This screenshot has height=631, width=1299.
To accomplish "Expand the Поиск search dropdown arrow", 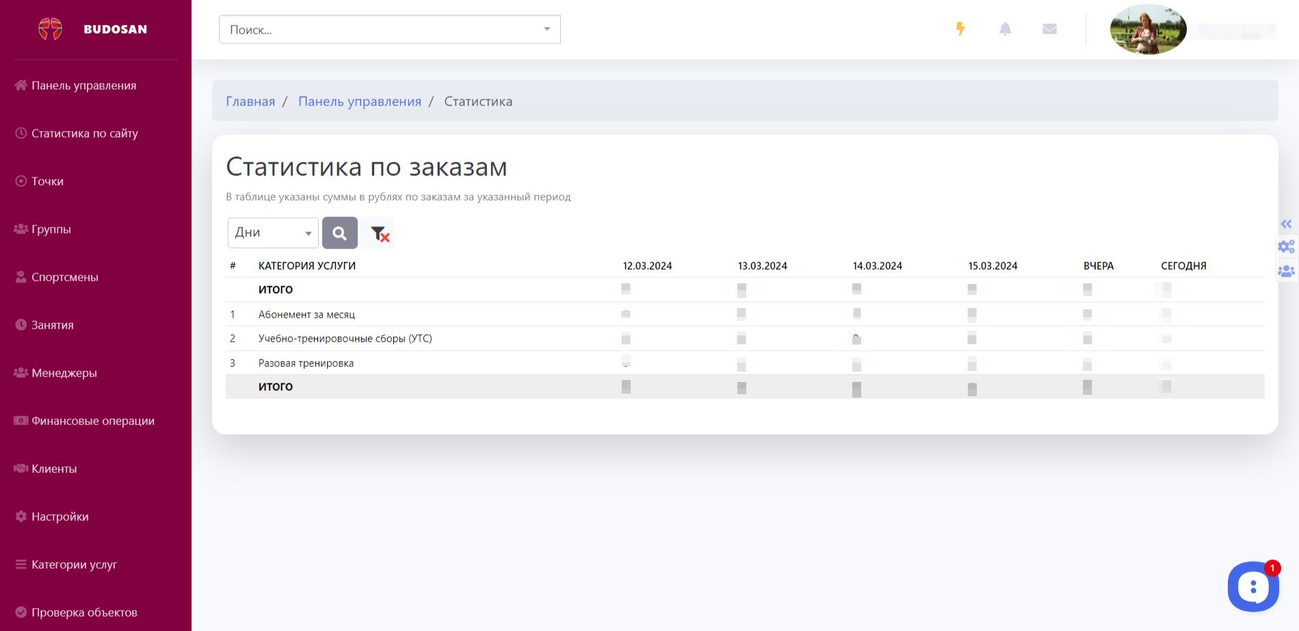I will tap(547, 29).
